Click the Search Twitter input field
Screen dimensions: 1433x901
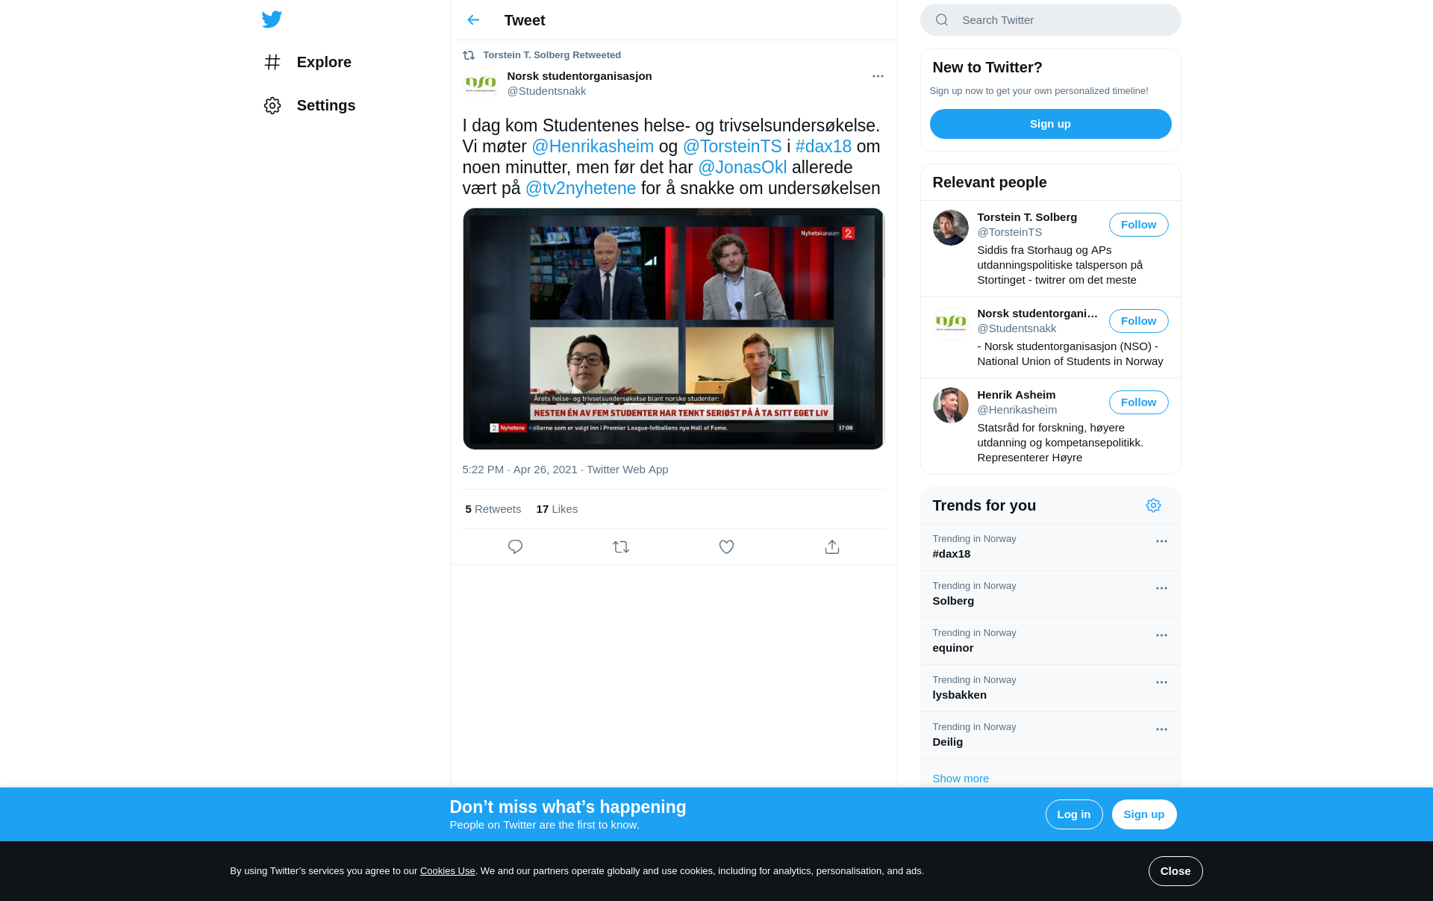click(1051, 20)
